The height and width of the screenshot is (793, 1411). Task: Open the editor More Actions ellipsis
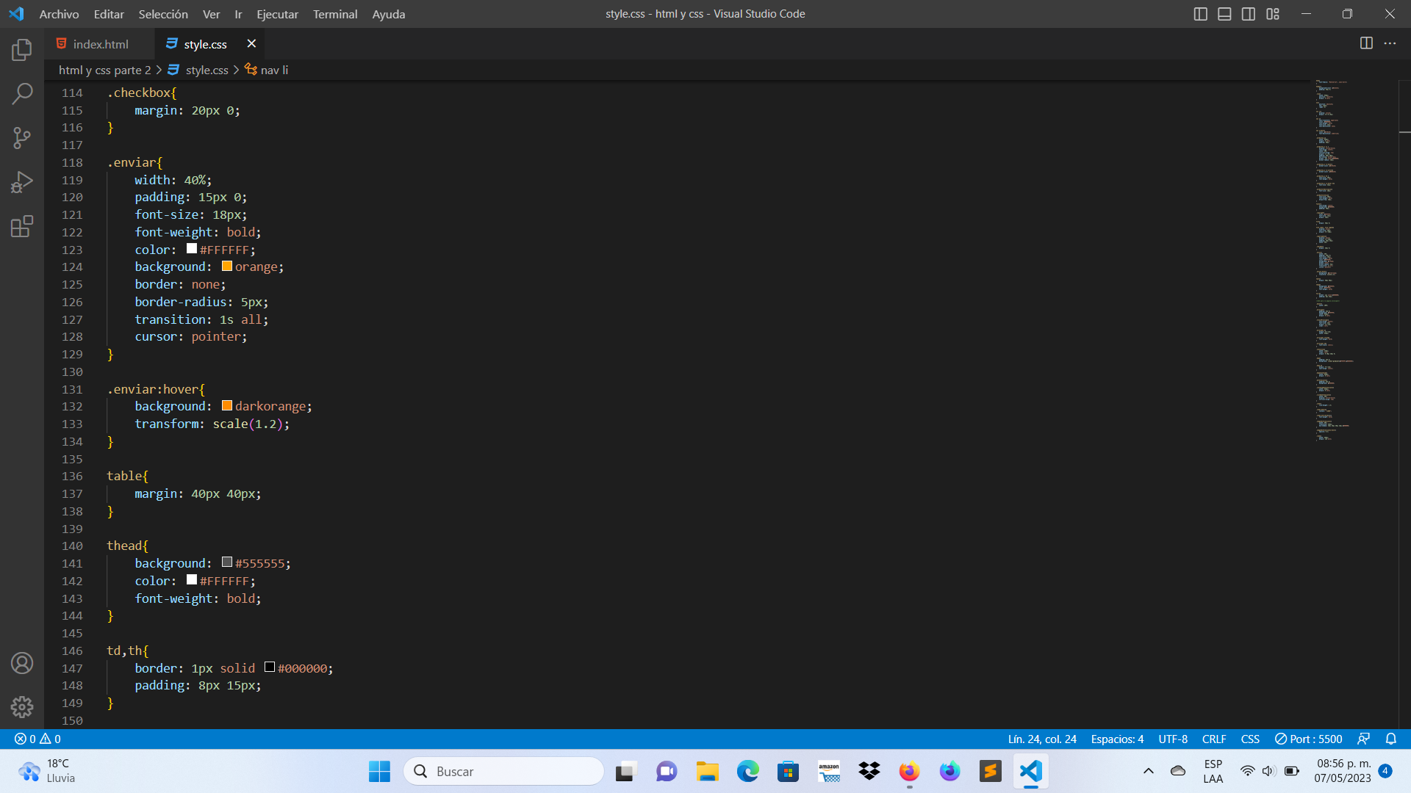tap(1390, 43)
